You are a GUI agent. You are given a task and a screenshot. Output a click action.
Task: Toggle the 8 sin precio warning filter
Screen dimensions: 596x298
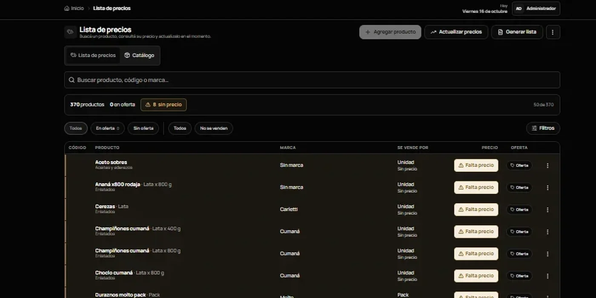tap(163, 105)
